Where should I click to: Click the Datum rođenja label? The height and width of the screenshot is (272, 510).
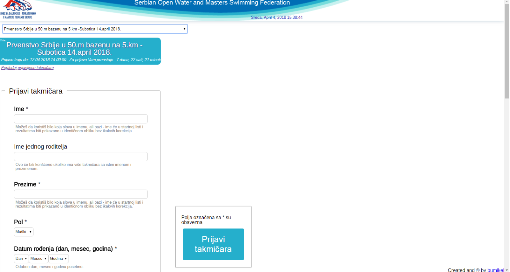63,249
